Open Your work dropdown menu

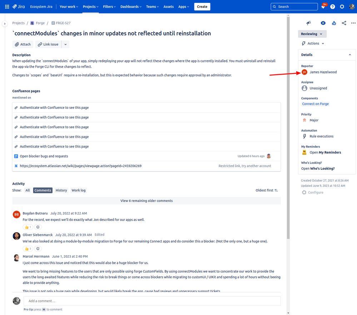tap(69, 6)
